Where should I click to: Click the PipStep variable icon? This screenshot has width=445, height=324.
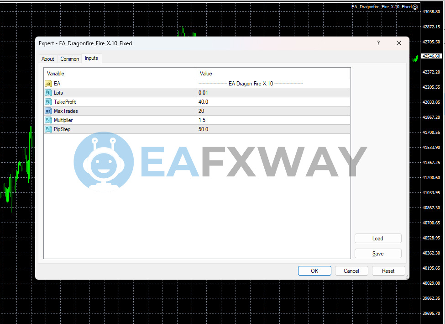tap(48, 129)
